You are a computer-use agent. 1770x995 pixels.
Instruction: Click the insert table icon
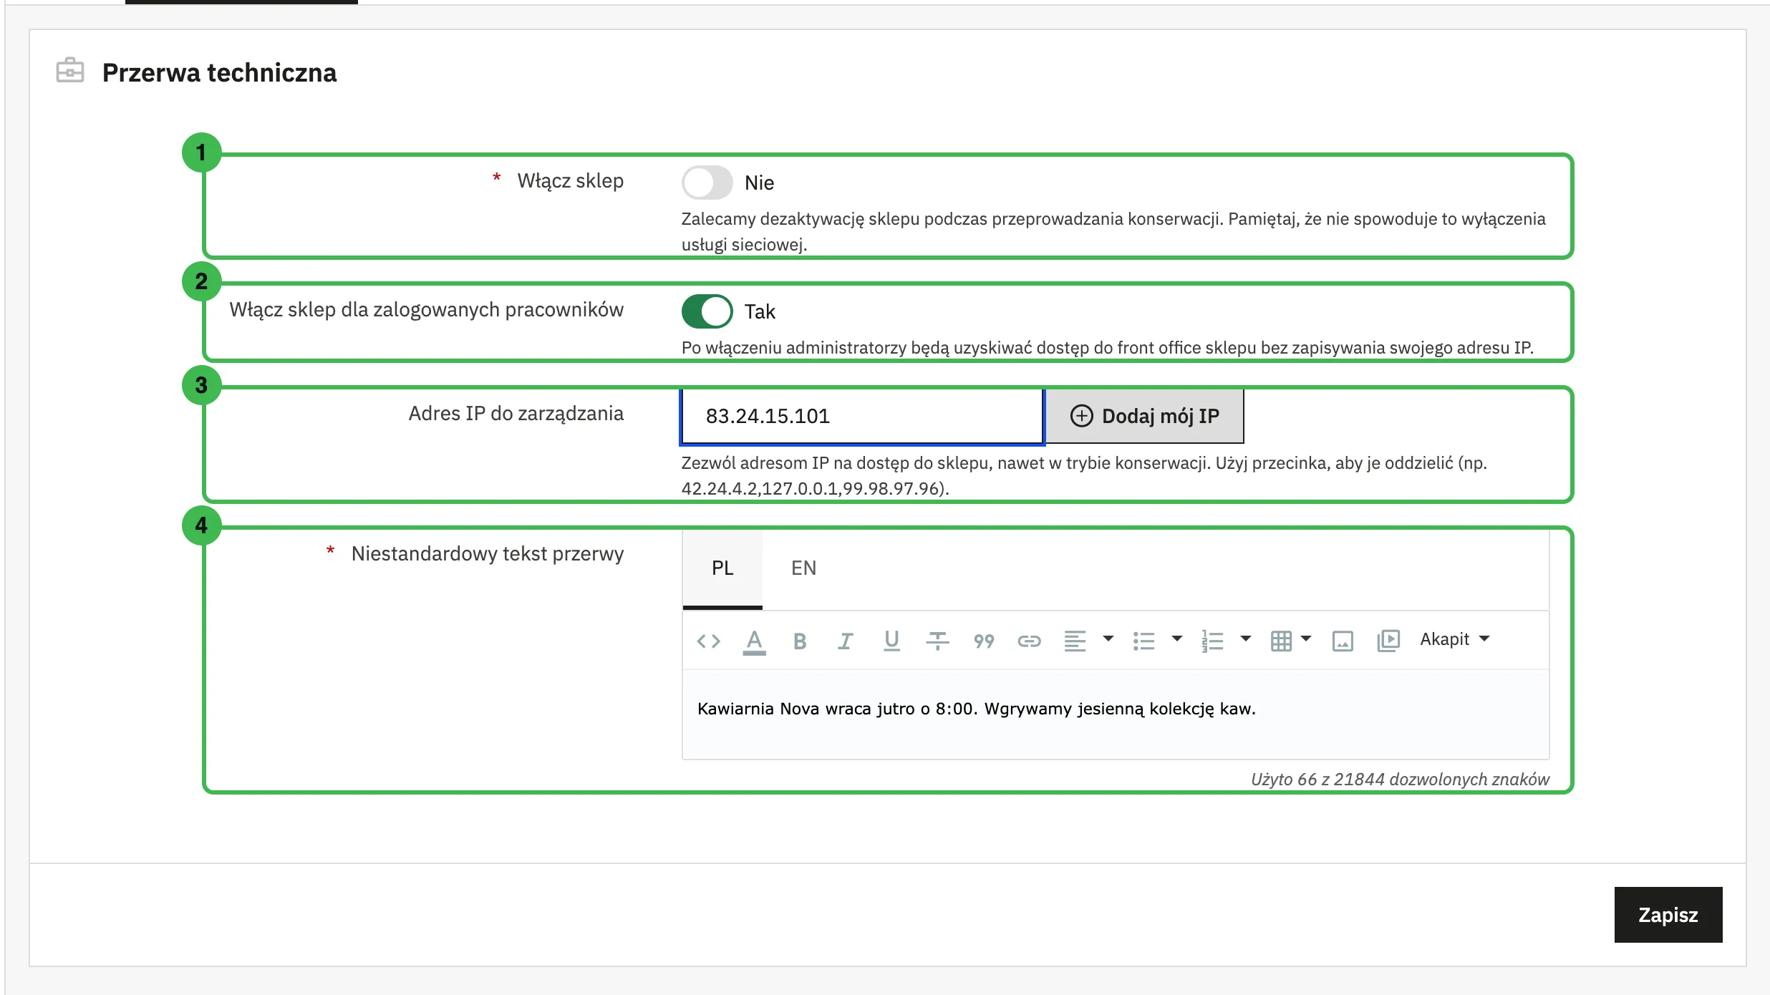coord(1281,641)
